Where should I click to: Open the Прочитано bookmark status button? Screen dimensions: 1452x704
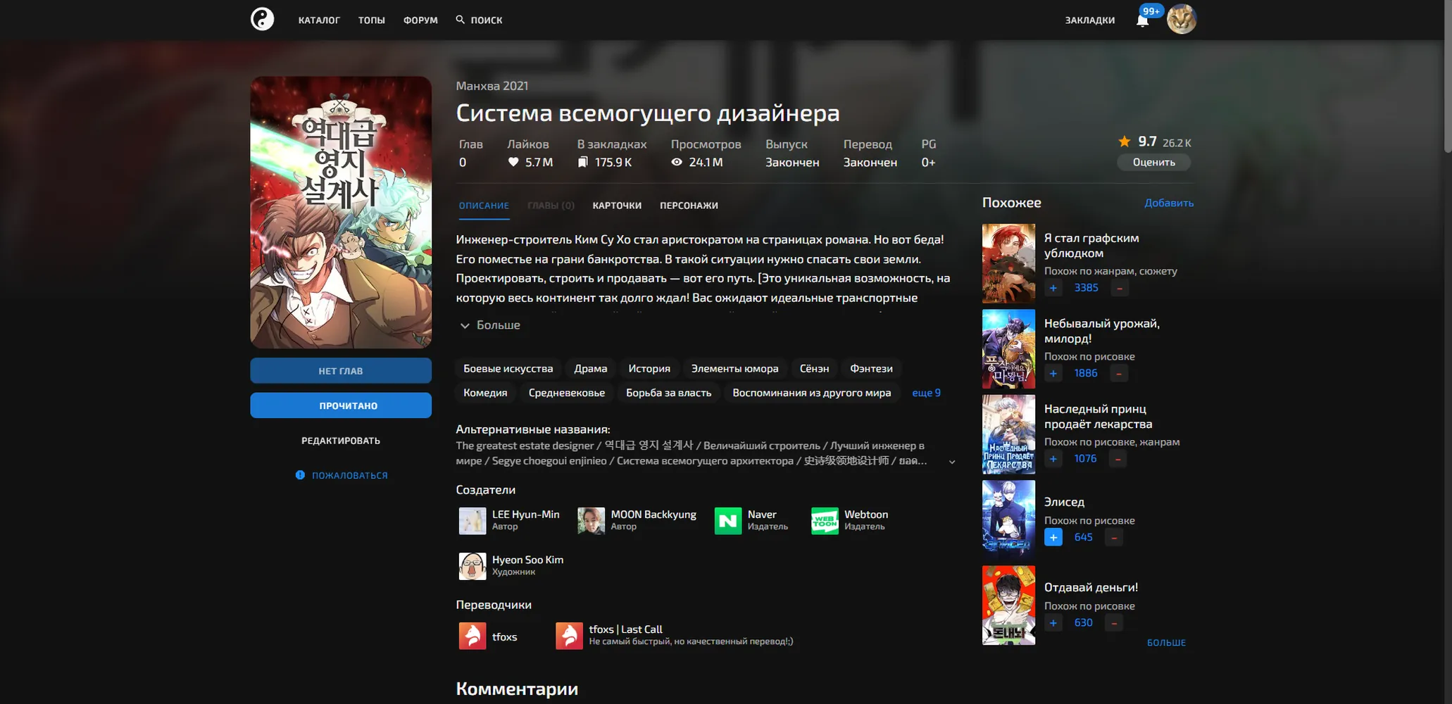tap(341, 406)
